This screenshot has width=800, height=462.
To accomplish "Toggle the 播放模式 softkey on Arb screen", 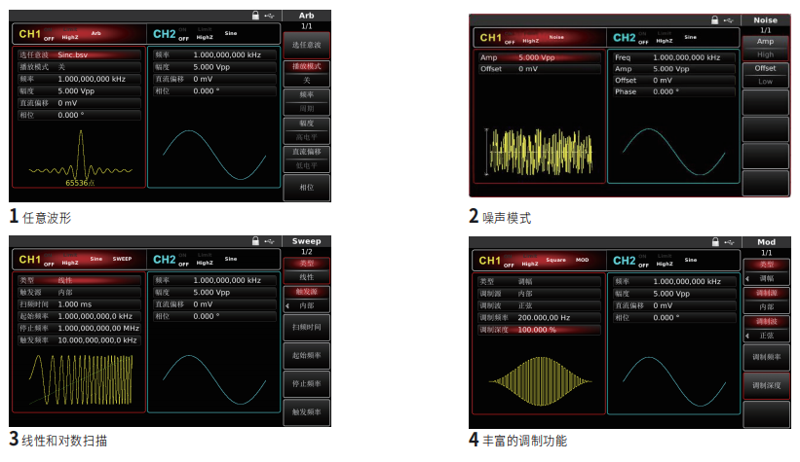I will [307, 73].
